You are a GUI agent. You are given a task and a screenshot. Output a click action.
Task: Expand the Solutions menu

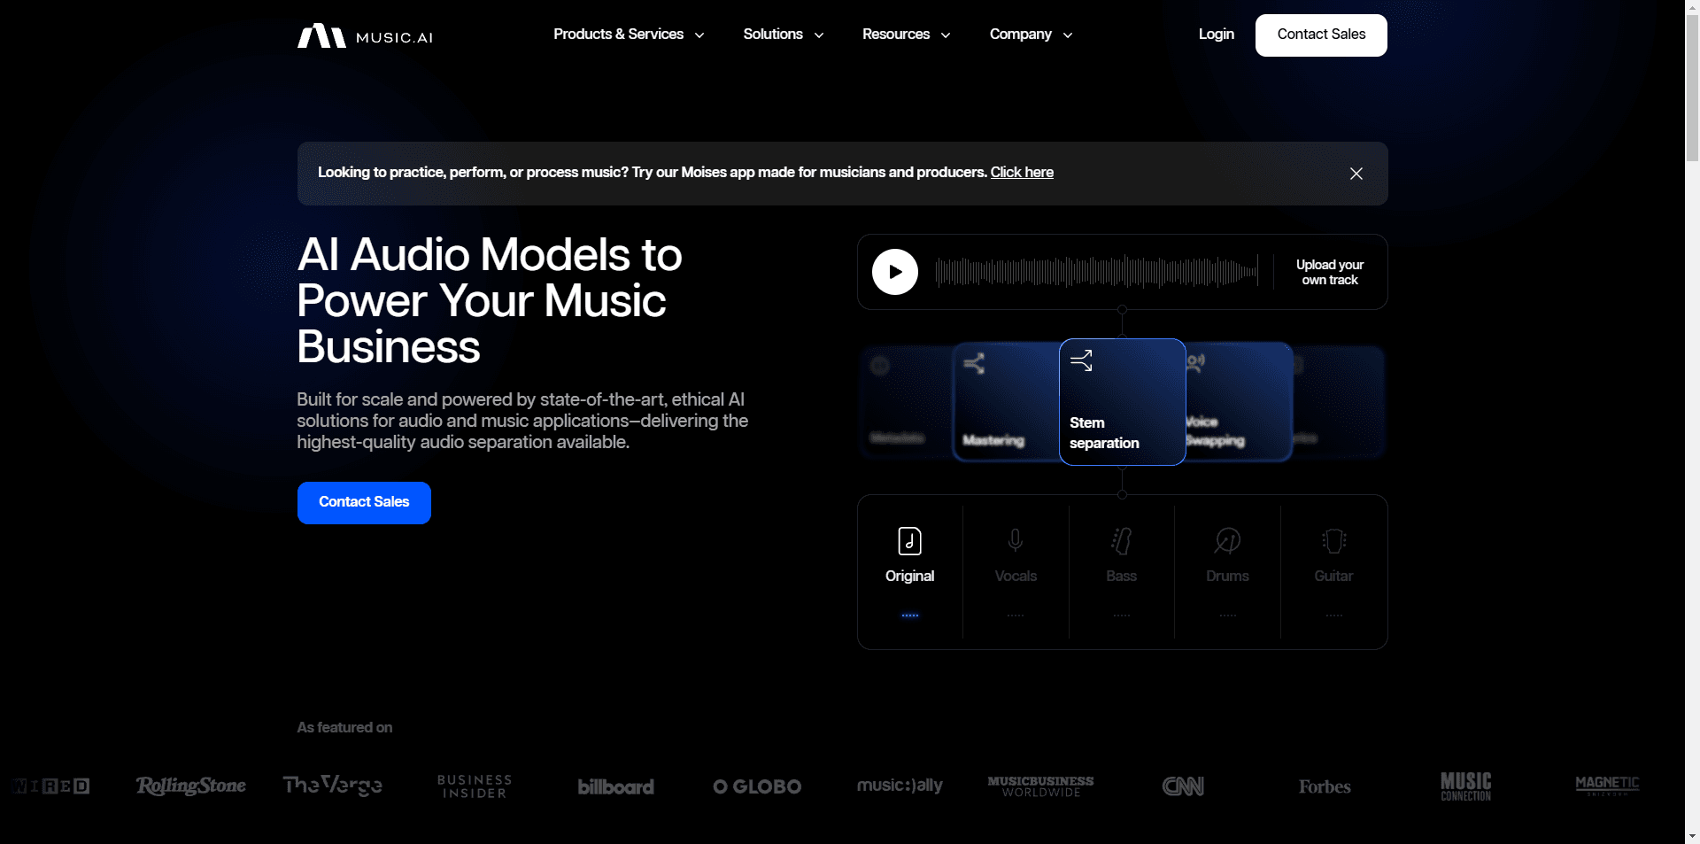[x=784, y=35]
